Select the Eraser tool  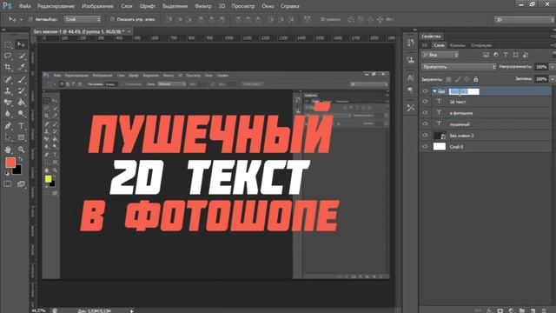8,103
